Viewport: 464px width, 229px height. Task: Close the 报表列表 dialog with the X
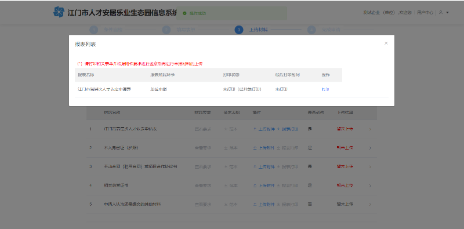386,43
